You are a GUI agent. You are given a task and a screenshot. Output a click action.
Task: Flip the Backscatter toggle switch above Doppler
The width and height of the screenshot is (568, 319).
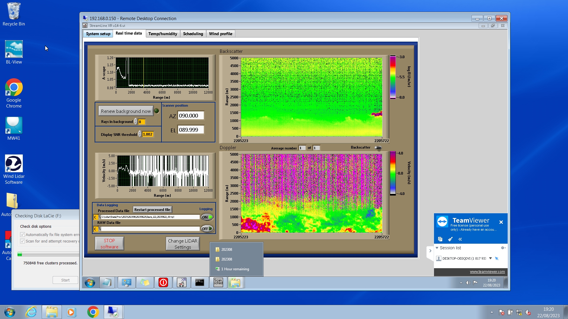[378, 148]
